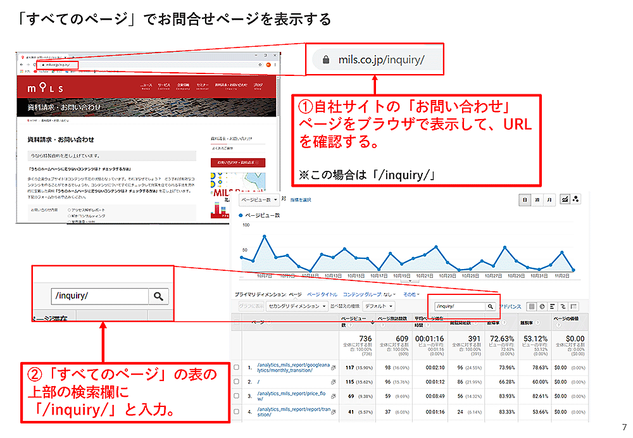
Task: Select the pie chart percentage view icon
Action: (x=542, y=306)
